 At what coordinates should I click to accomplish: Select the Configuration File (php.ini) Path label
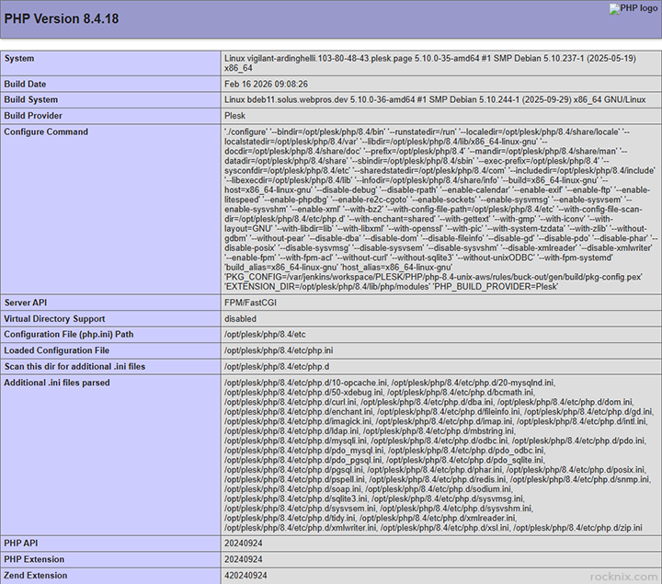coord(69,334)
